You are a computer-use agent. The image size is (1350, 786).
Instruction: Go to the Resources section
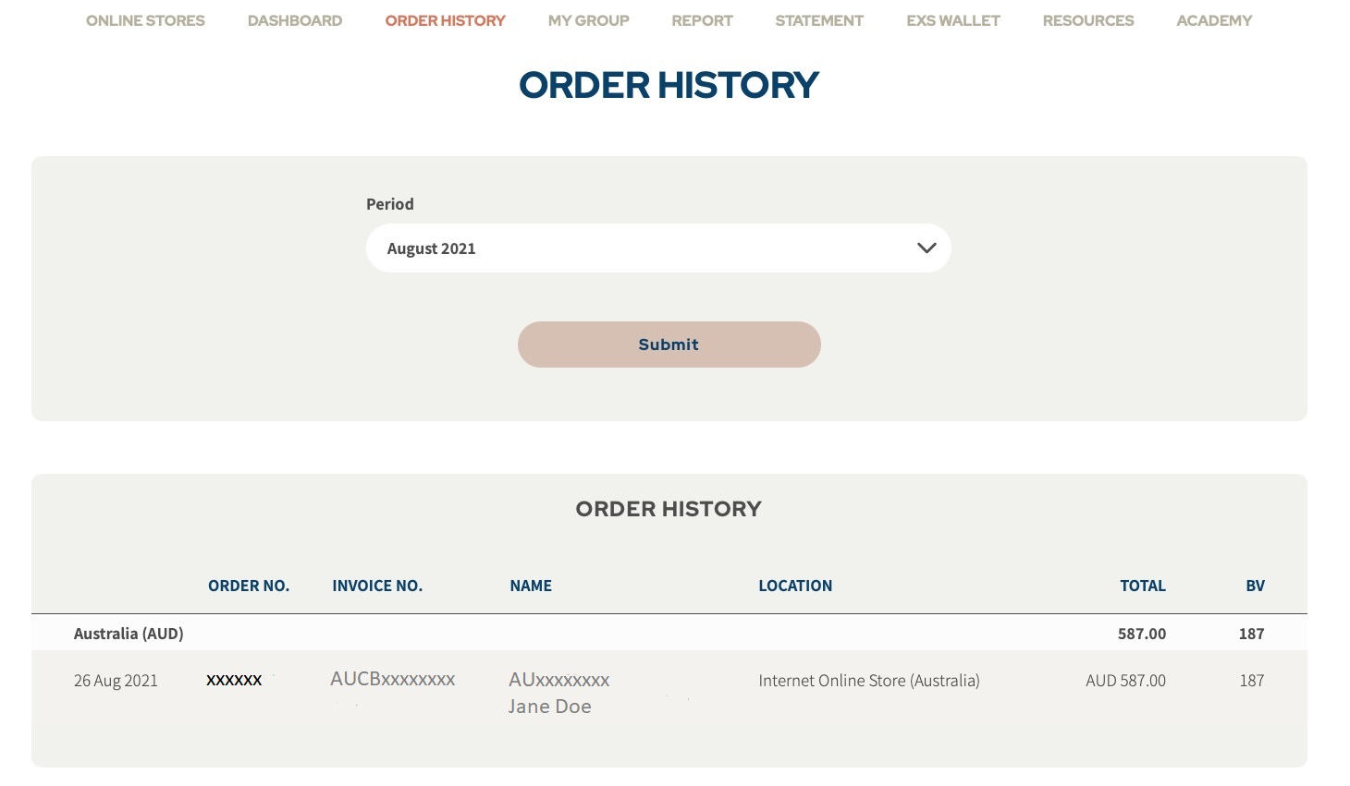[x=1088, y=20]
